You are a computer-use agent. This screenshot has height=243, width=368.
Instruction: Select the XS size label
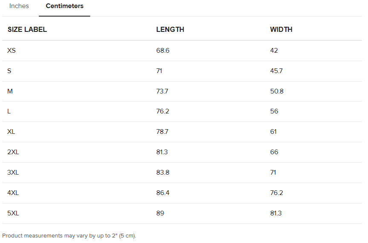pyautogui.click(x=11, y=51)
